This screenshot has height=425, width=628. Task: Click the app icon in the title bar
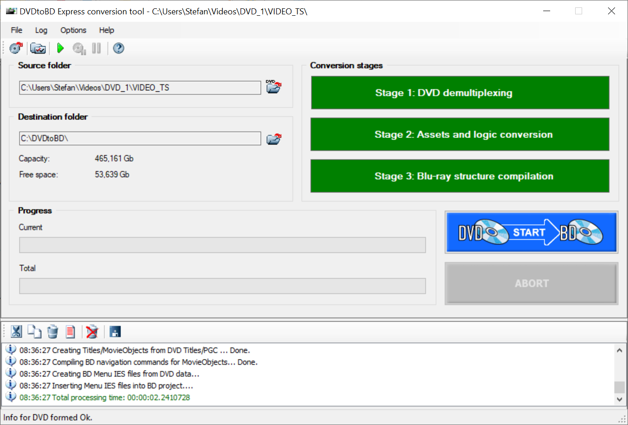coord(11,11)
